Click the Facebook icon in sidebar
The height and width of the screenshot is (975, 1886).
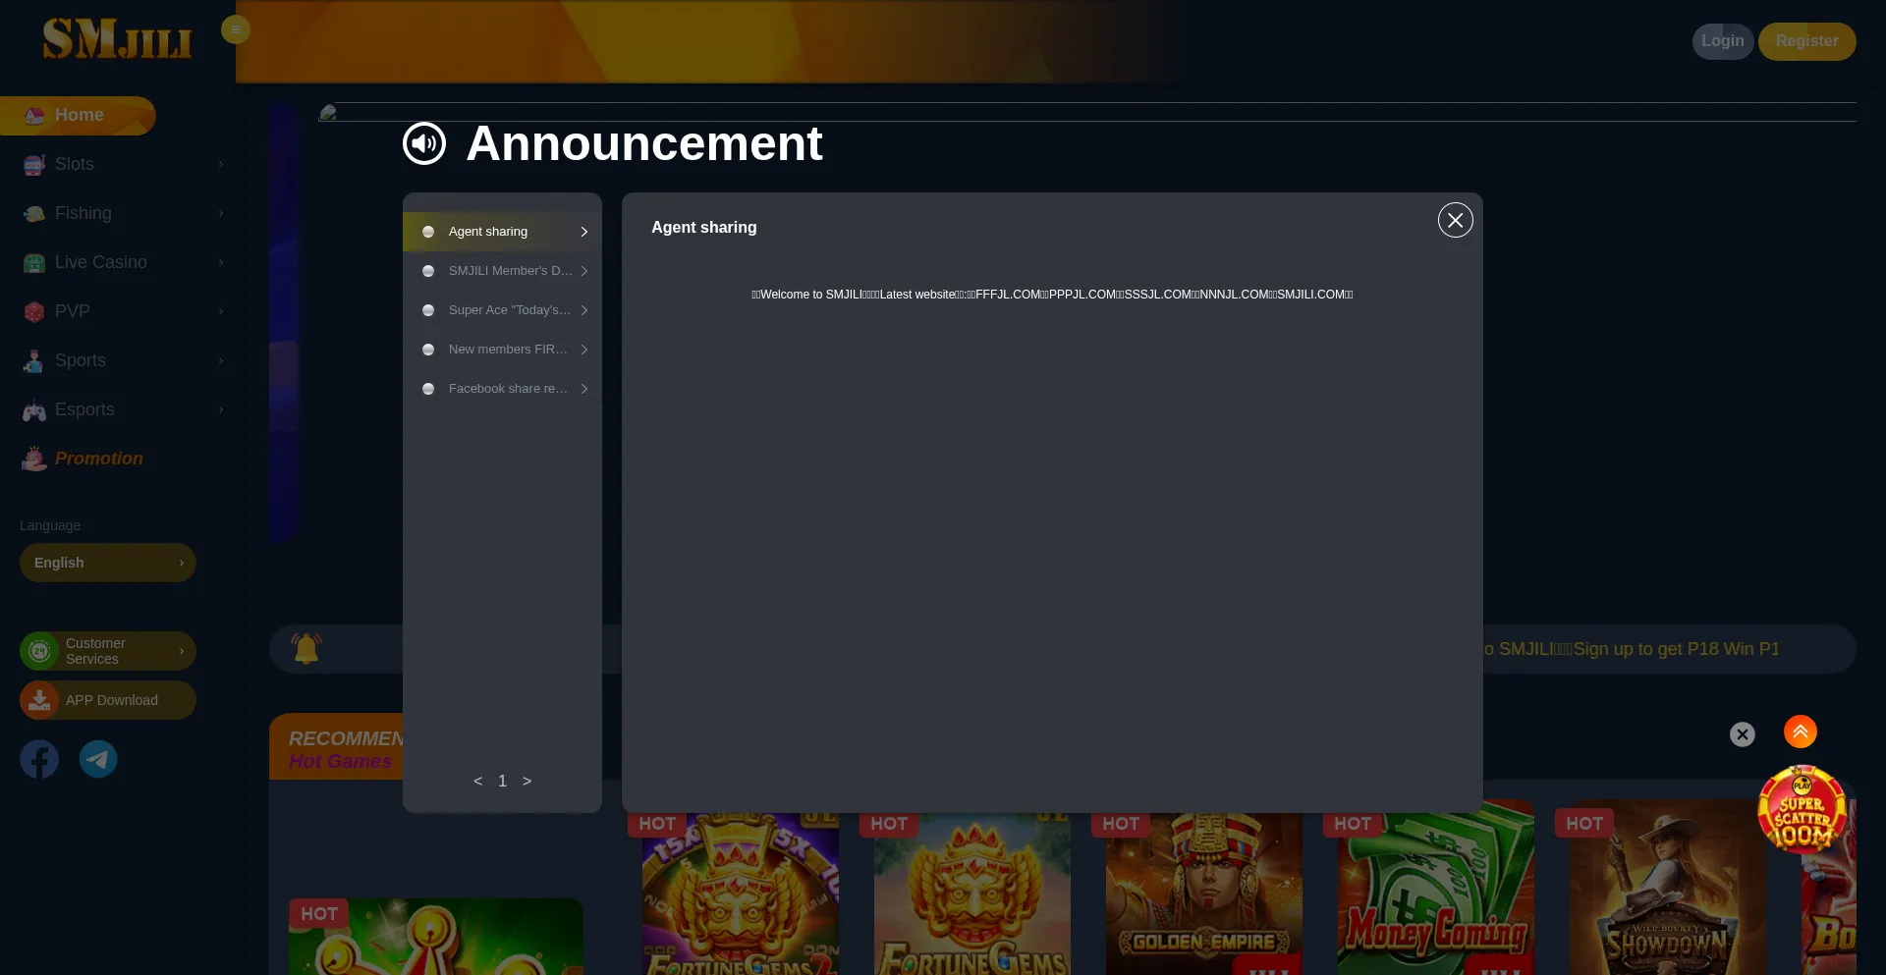pyautogui.click(x=39, y=759)
